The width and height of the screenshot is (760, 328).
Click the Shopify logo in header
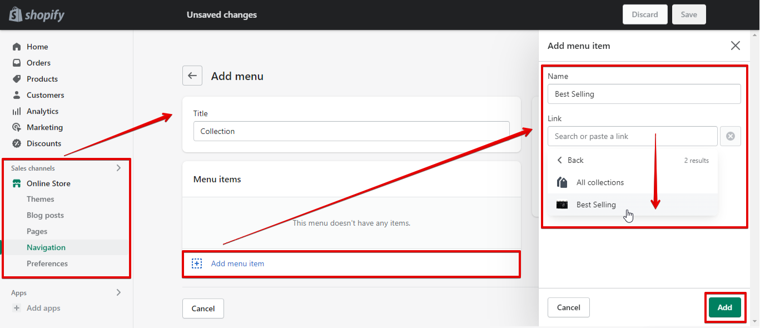coord(37,15)
